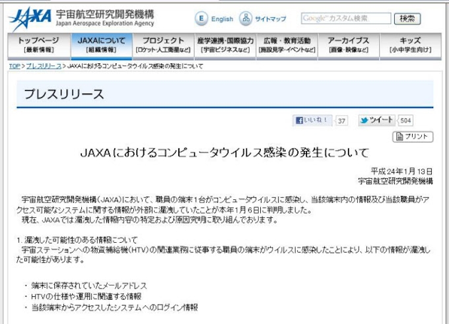Click the Twitter ツイート button
449x324 pixels.
[377, 120]
